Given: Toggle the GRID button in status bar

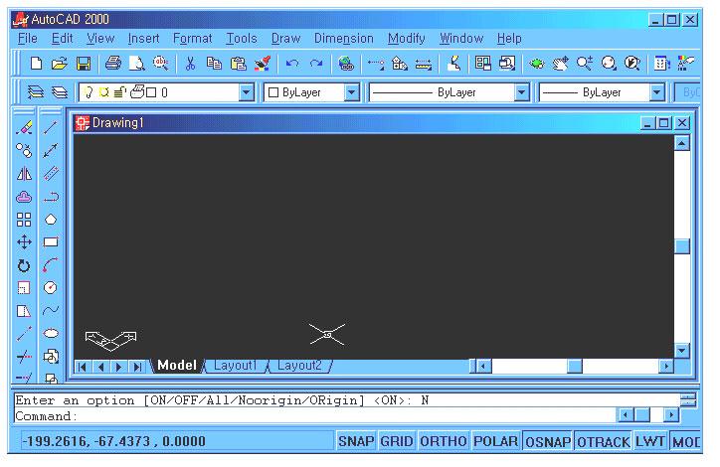Looking at the screenshot, I should 397,441.
